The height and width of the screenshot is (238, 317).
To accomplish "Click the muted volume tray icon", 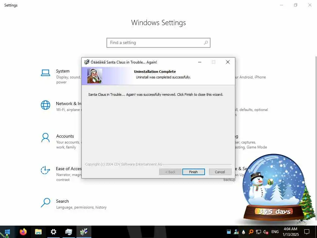I will point(266,232).
